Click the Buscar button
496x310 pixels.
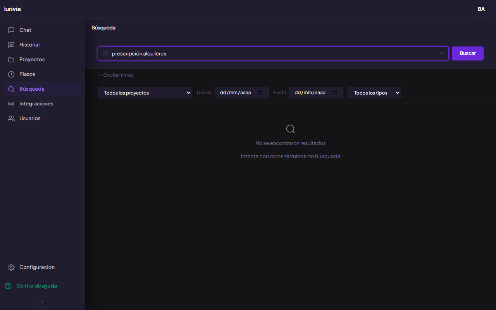coord(468,53)
